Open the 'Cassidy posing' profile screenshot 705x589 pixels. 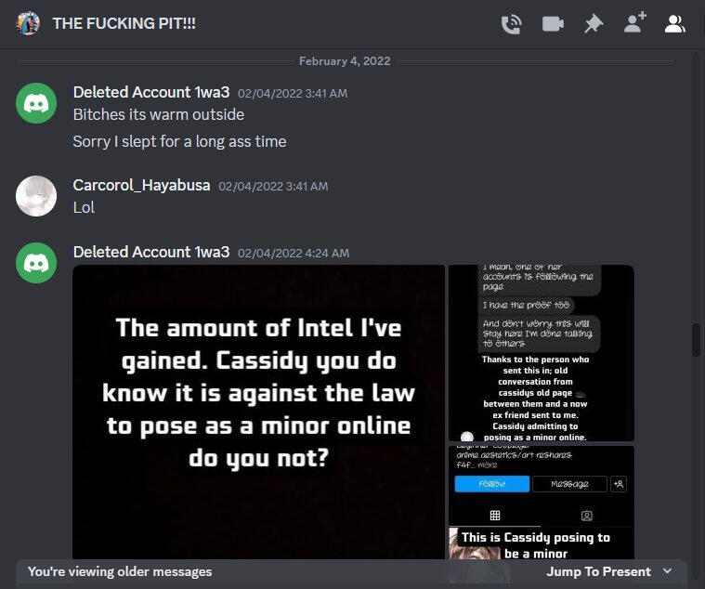(542, 503)
